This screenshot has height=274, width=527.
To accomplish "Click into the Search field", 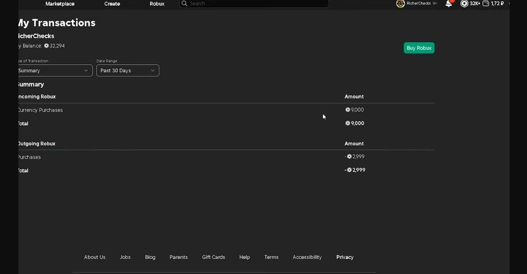I will [254, 3].
